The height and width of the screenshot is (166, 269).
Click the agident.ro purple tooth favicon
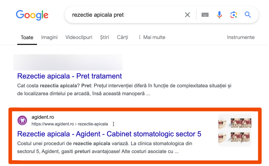(22, 120)
